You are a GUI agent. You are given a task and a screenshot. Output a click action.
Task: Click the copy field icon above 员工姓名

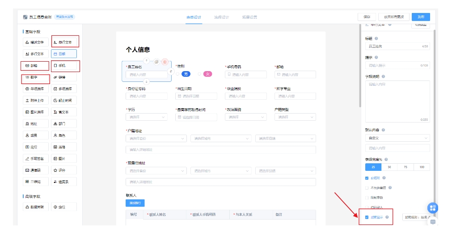click(x=156, y=61)
